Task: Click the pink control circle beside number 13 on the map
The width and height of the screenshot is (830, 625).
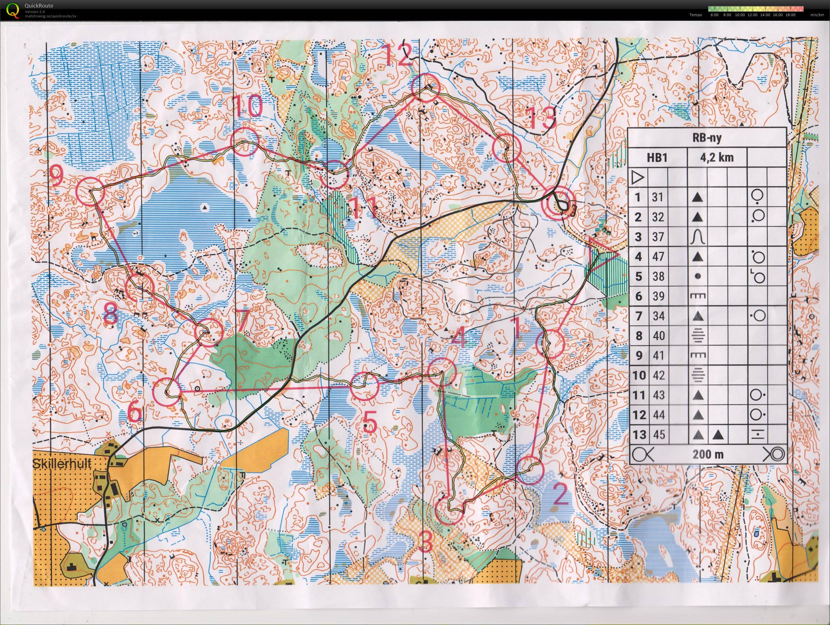Action: (507, 148)
